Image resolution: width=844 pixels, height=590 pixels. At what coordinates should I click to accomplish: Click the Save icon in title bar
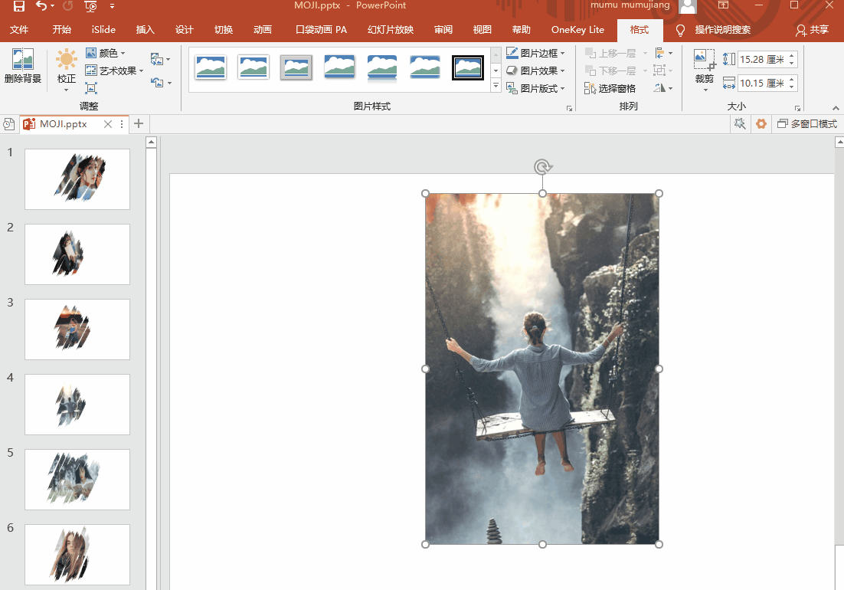coord(18,6)
